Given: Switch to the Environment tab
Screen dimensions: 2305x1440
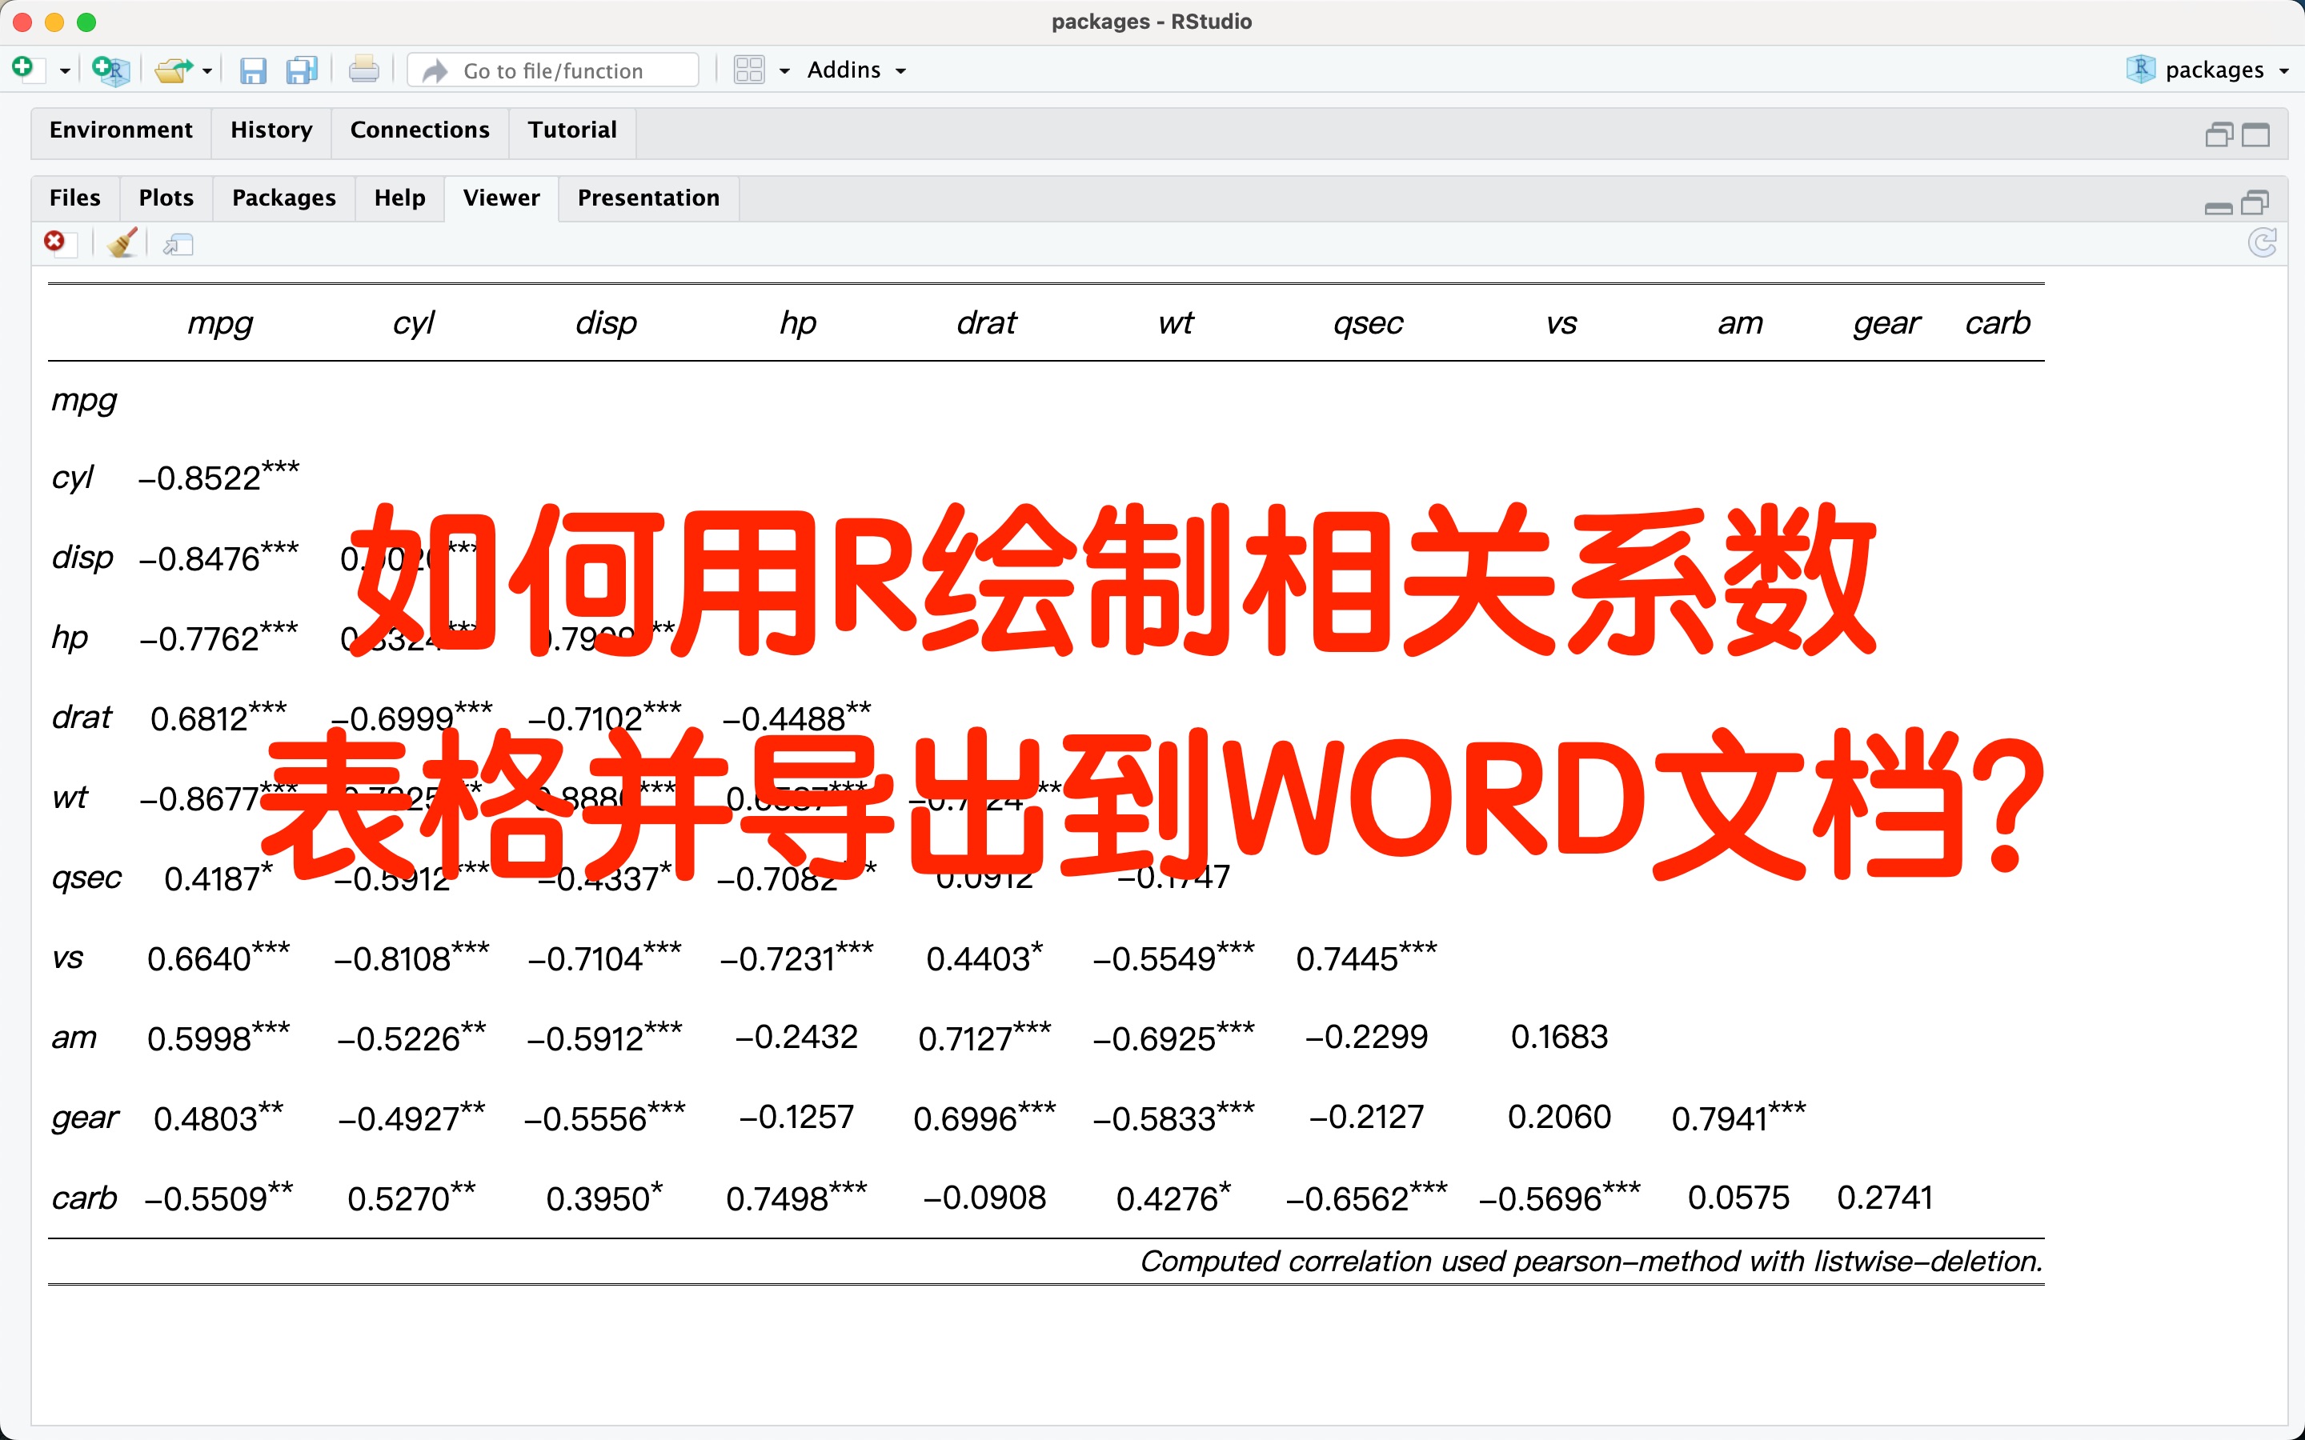Looking at the screenshot, I should tap(121, 130).
